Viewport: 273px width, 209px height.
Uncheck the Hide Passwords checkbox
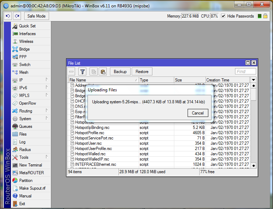(x=223, y=16)
